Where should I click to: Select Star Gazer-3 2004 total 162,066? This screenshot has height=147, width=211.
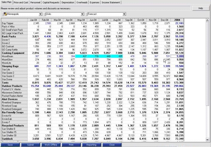click(177, 76)
